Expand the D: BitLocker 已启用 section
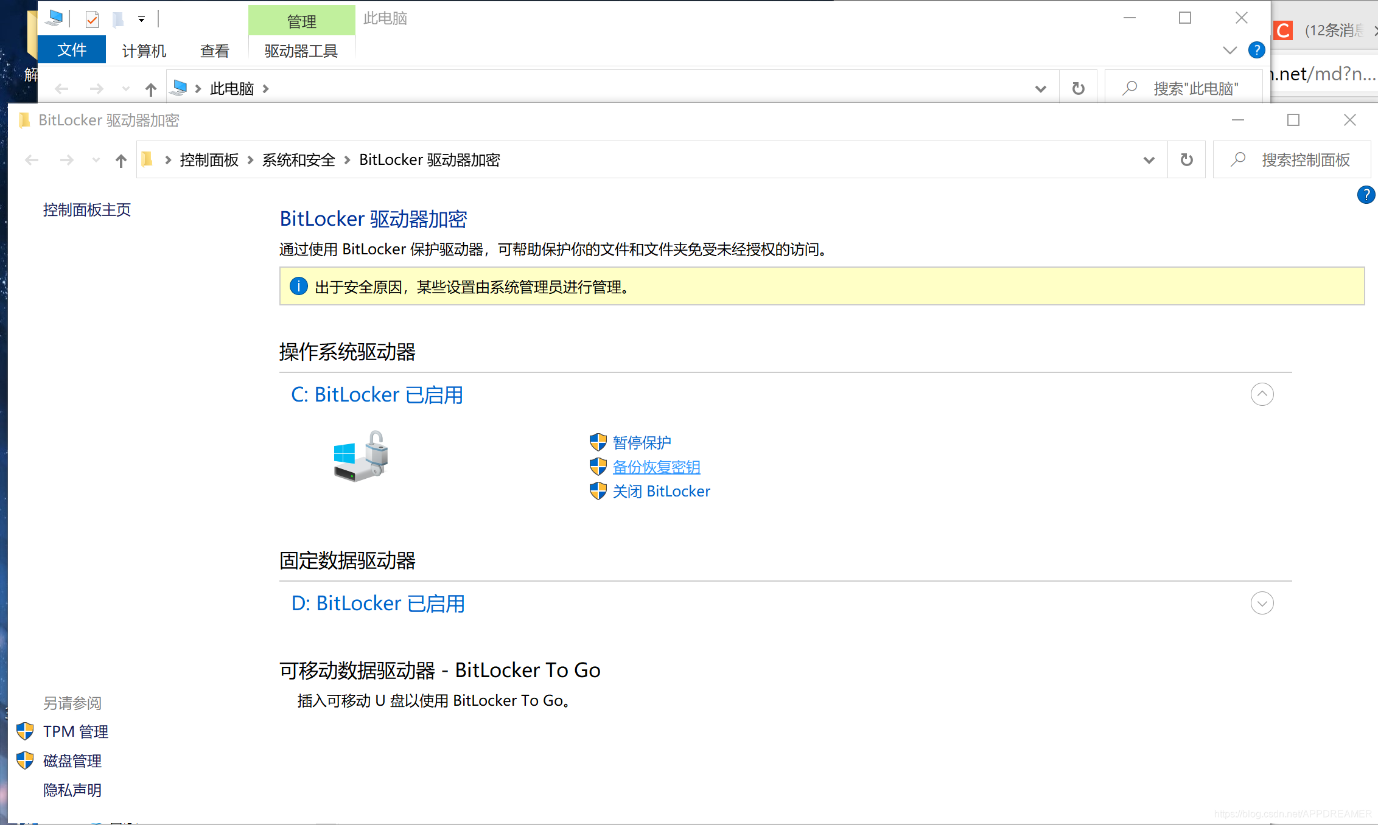Image resolution: width=1378 pixels, height=825 pixels. pos(1262,603)
